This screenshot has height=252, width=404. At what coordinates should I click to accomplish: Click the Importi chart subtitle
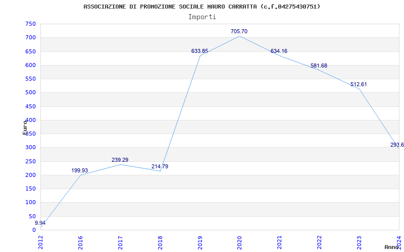pyautogui.click(x=202, y=17)
